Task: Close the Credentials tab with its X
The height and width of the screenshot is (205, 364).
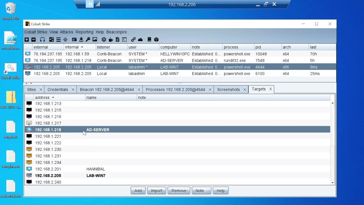Action: coord(73,89)
